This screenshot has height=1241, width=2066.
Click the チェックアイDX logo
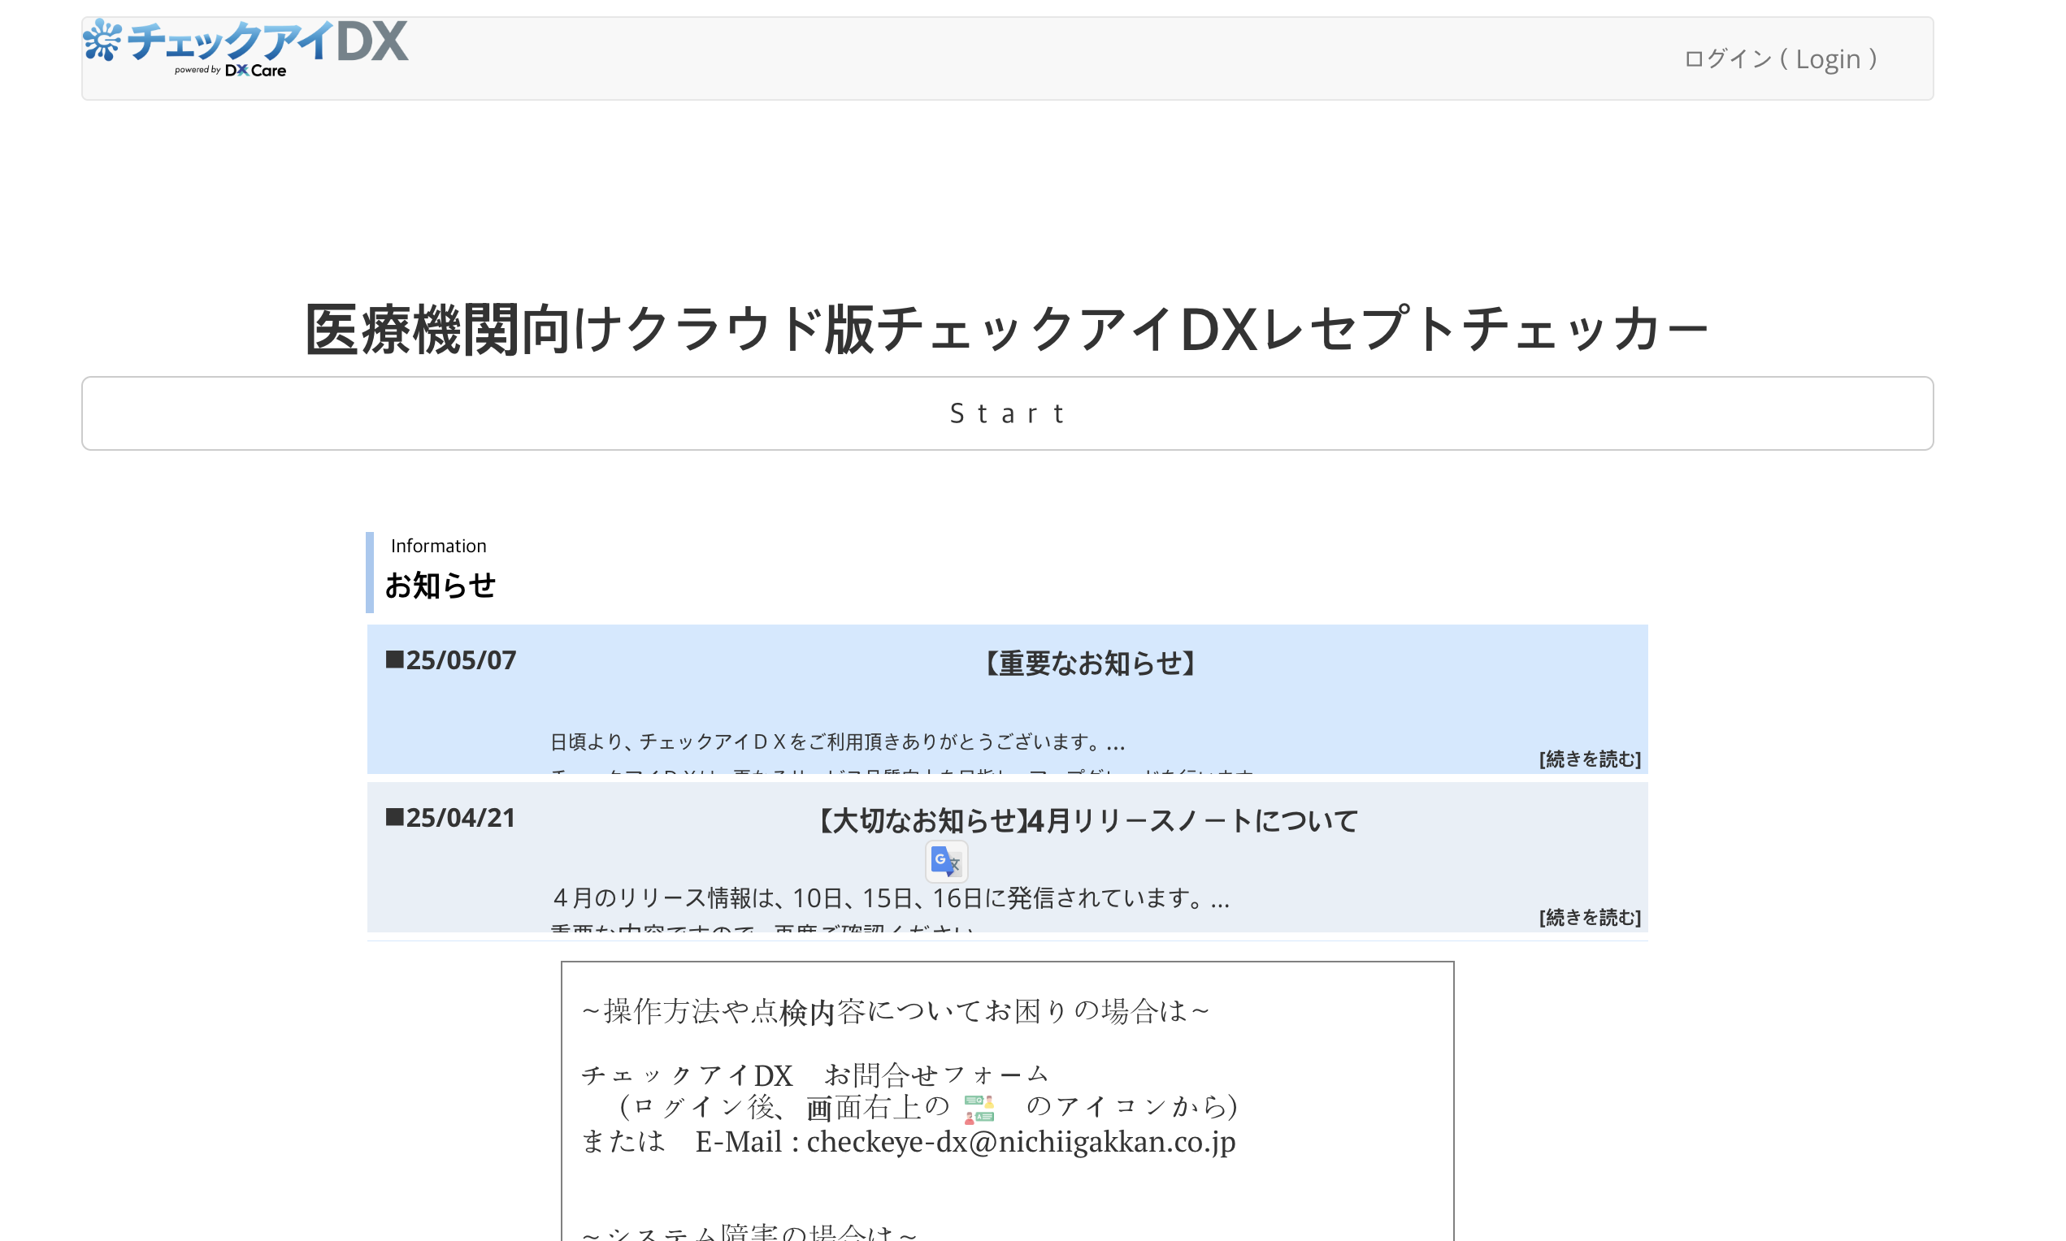pyautogui.click(x=245, y=48)
